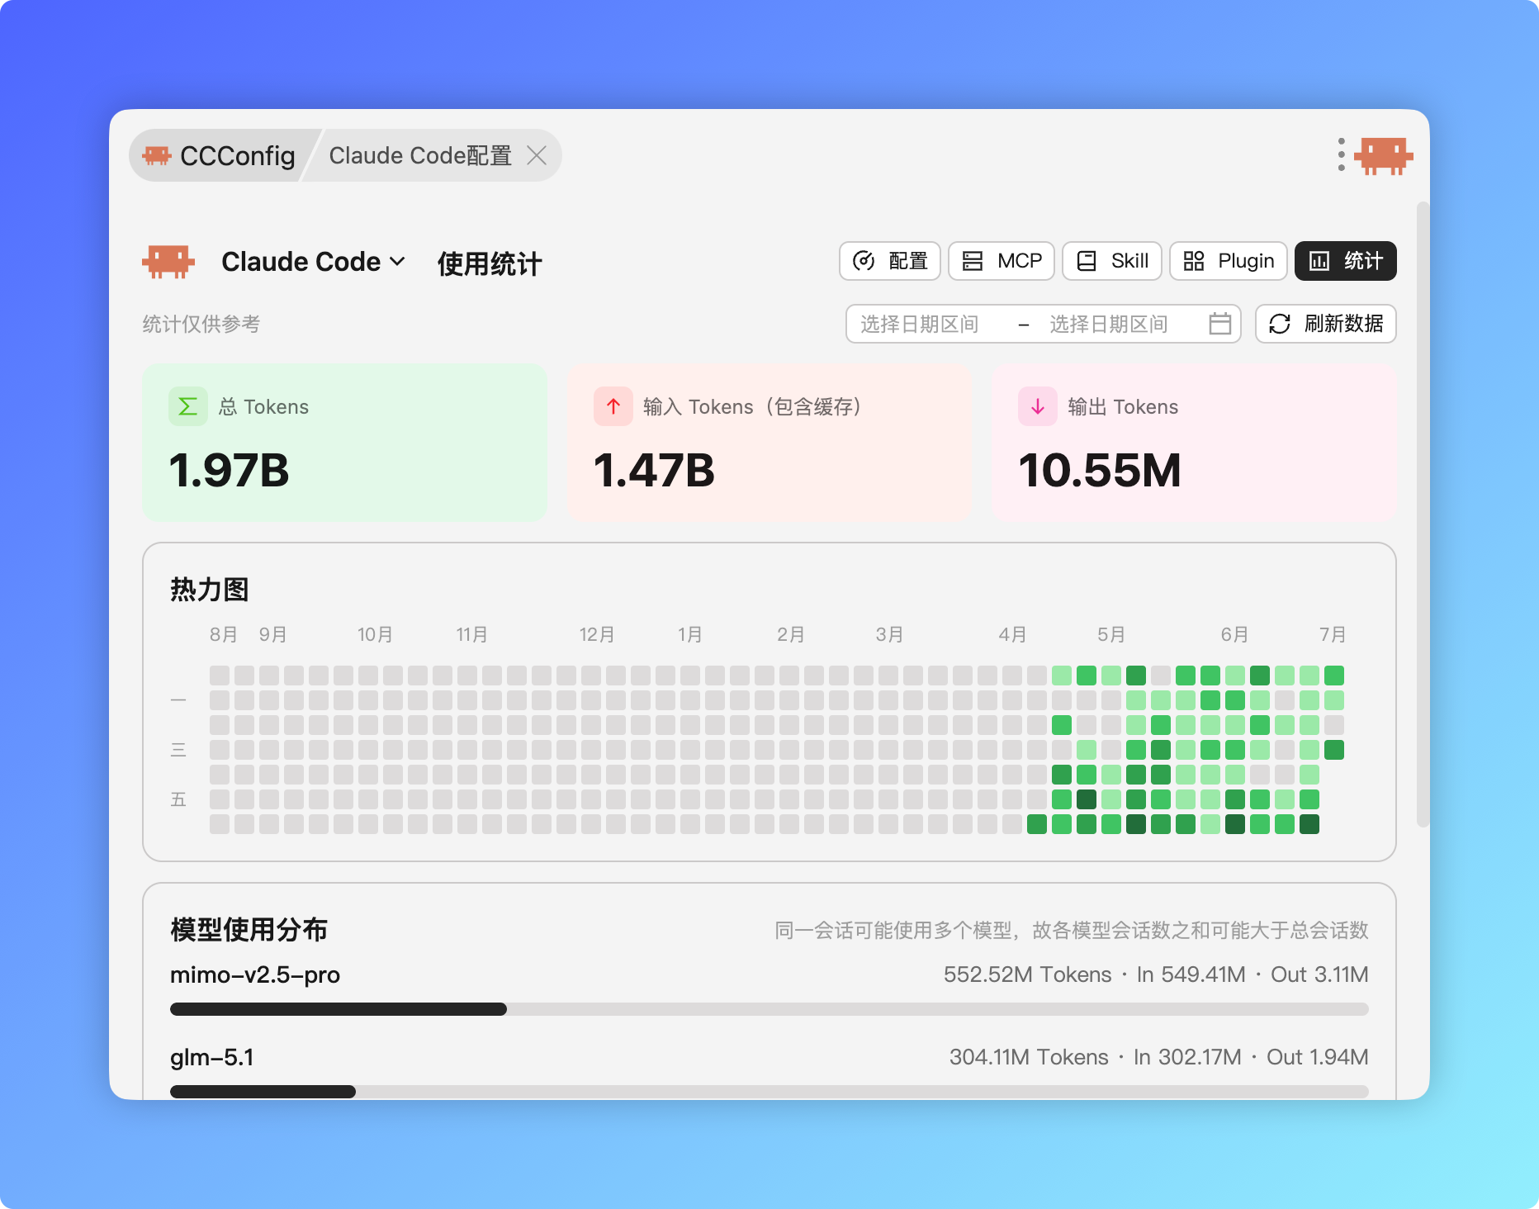Image resolution: width=1539 pixels, height=1209 pixels.
Task: Click the 热力图 heatmap heading
Action: coord(210,590)
